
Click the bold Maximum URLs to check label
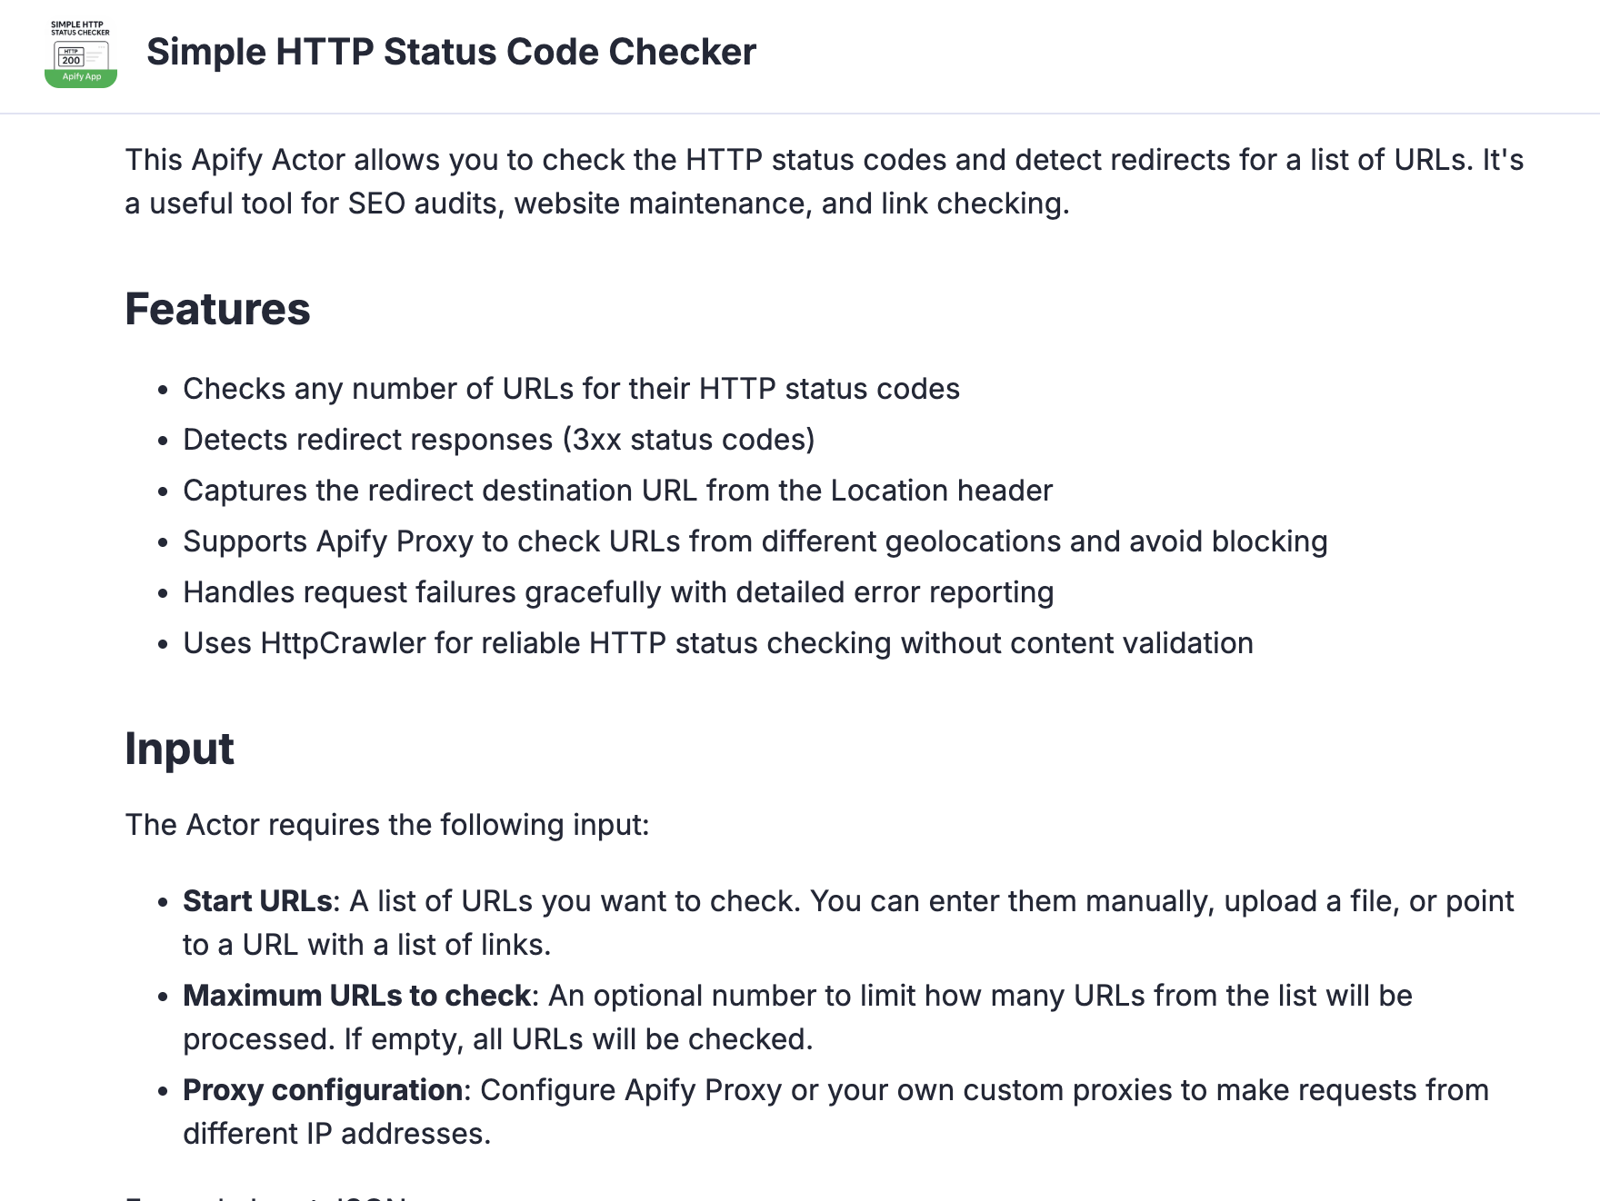click(x=356, y=996)
